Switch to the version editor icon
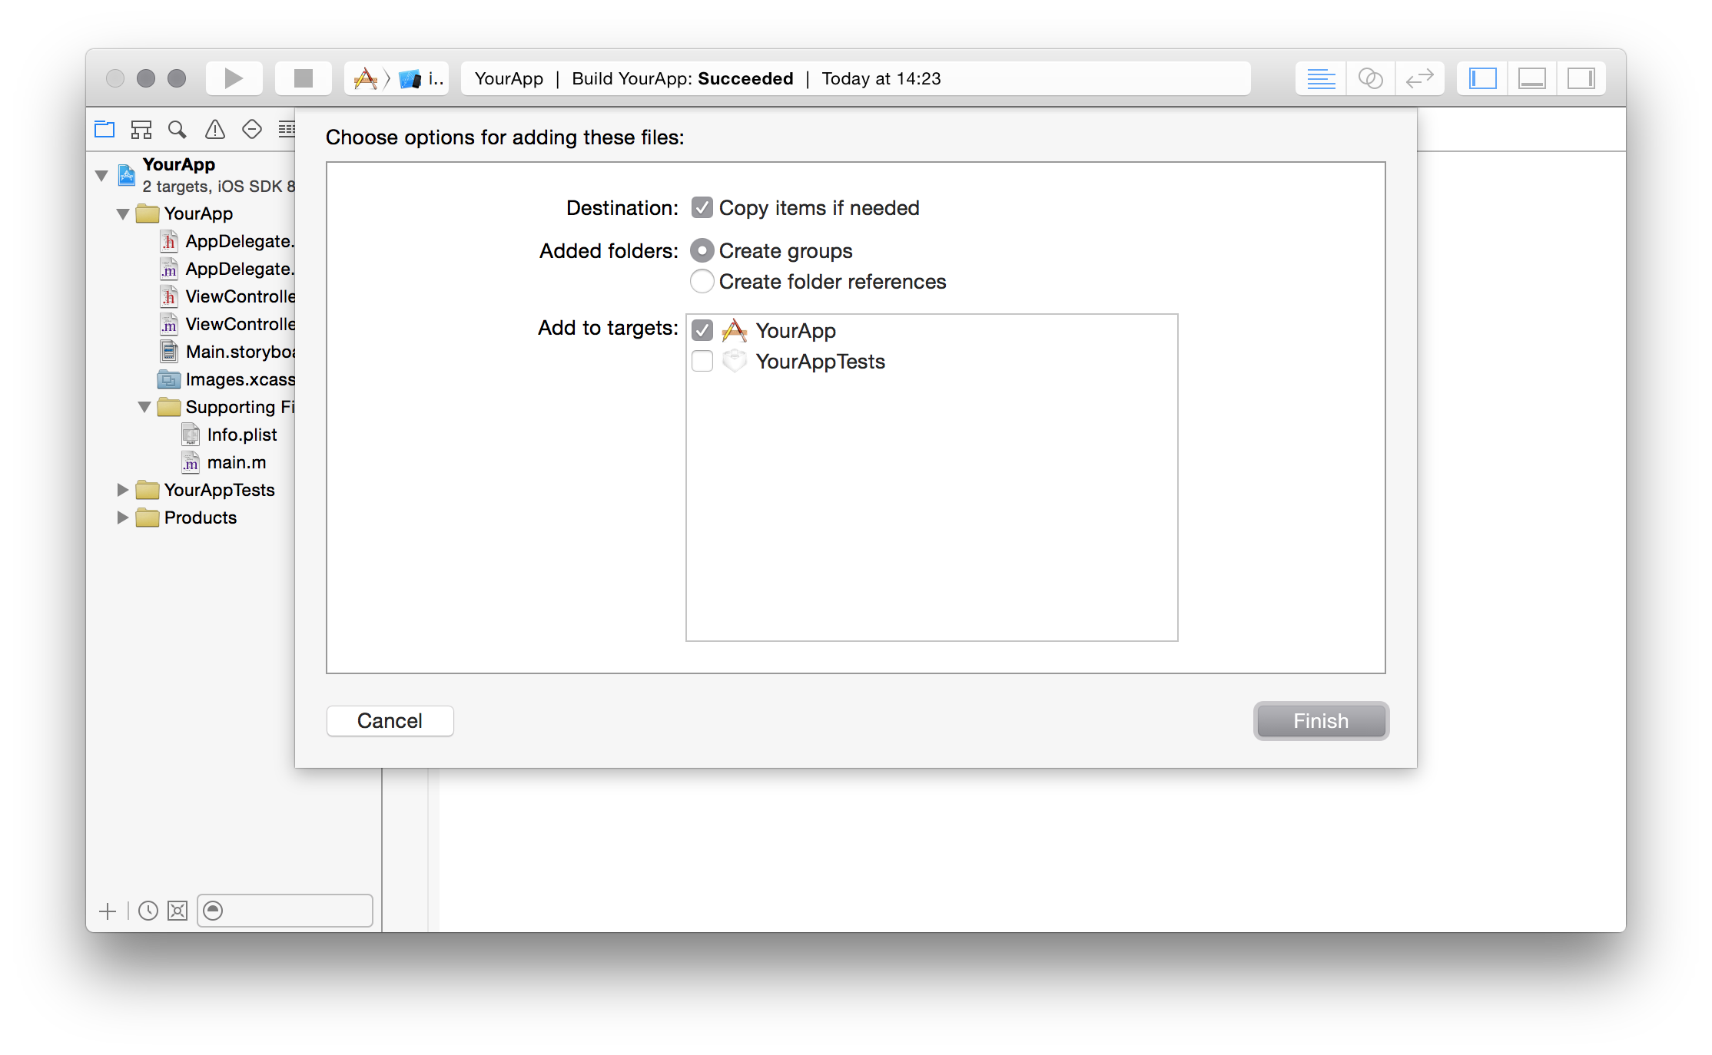Screen dimensions: 1712x1055 (x=1419, y=78)
